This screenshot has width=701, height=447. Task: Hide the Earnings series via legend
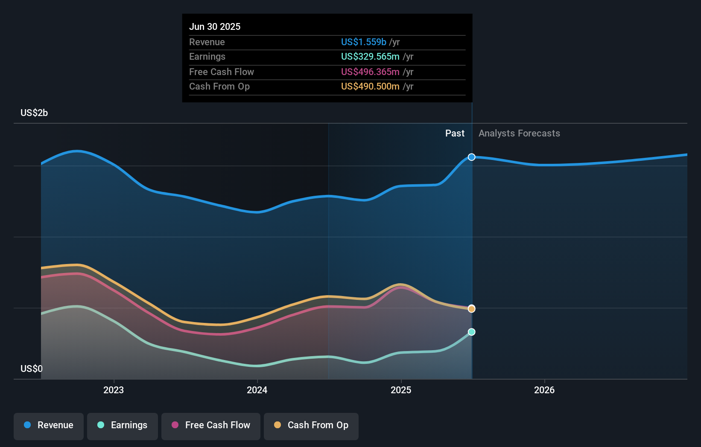pyautogui.click(x=123, y=426)
